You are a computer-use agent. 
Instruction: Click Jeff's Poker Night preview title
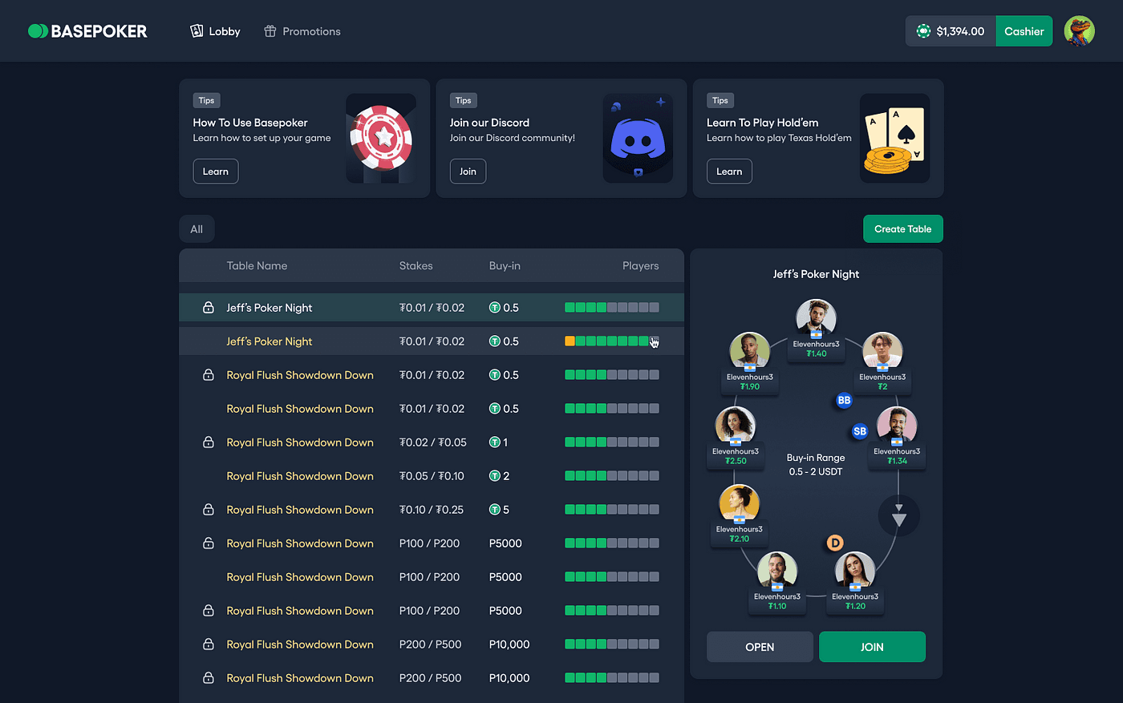(x=816, y=274)
